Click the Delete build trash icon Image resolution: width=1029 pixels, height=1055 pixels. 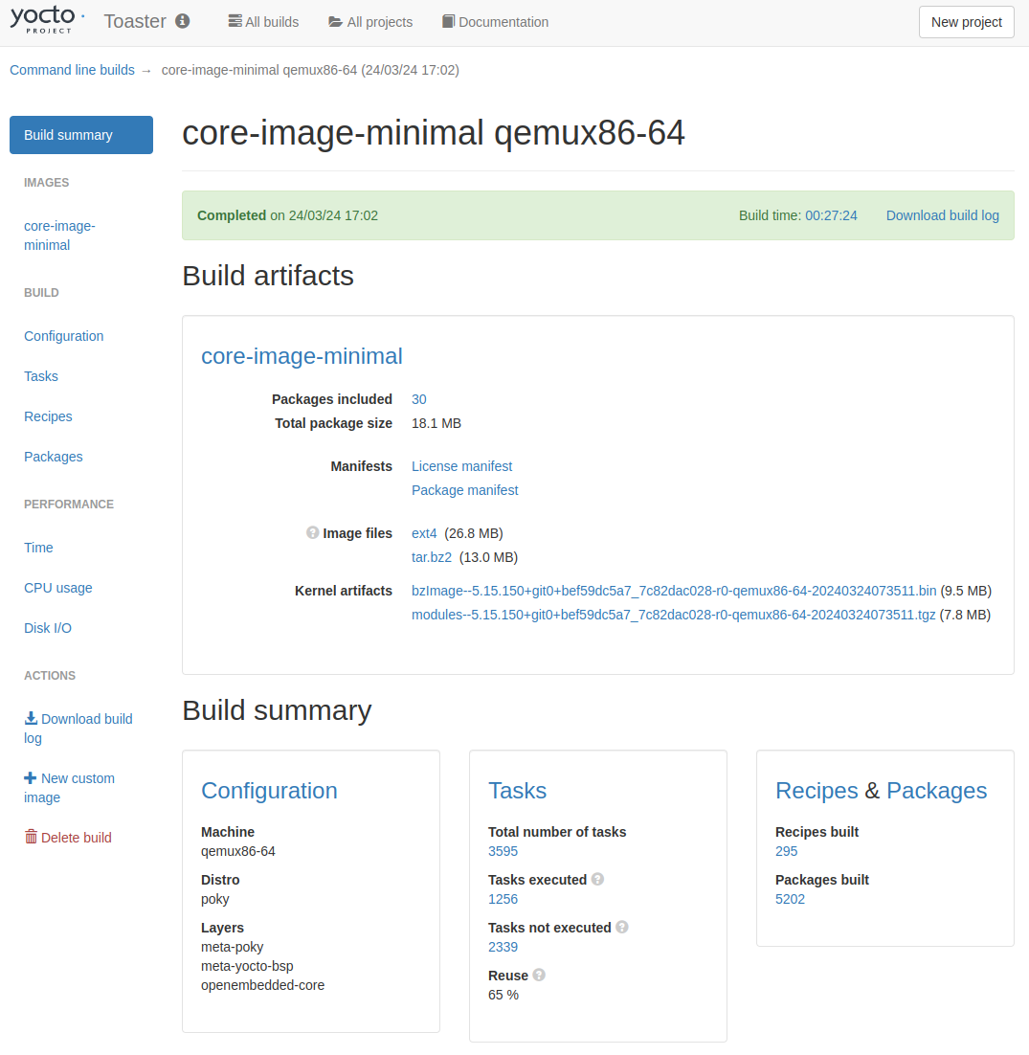point(31,837)
